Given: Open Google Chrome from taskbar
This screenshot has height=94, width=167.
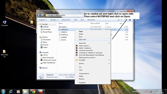Looking at the screenshot, I should click(x=34, y=92).
